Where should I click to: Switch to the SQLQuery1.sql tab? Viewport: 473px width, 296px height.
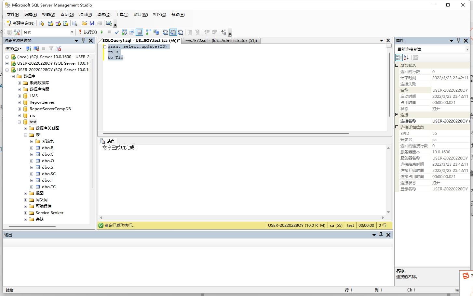click(141, 41)
